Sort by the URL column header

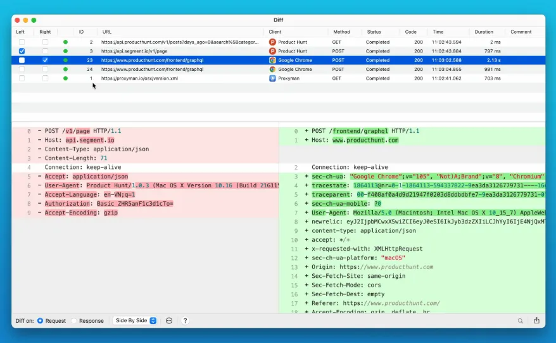click(107, 32)
